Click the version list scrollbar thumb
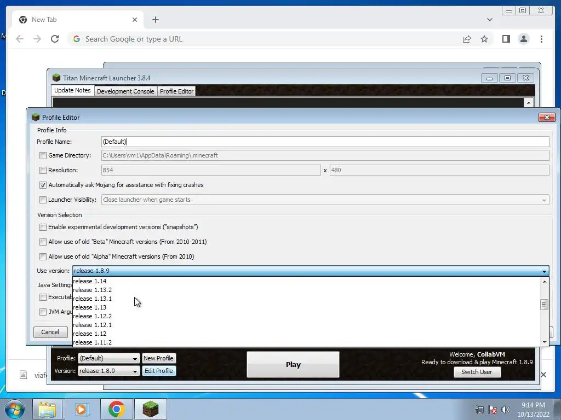Image resolution: width=561 pixels, height=420 pixels. [544, 305]
